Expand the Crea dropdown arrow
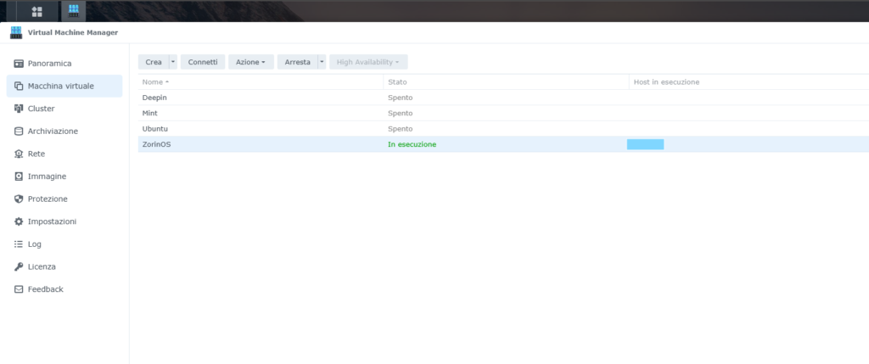The image size is (869, 364). coord(173,62)
